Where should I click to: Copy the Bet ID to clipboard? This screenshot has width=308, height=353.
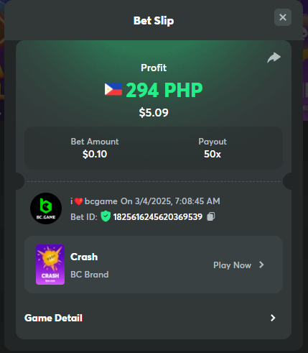click(211, 216)
